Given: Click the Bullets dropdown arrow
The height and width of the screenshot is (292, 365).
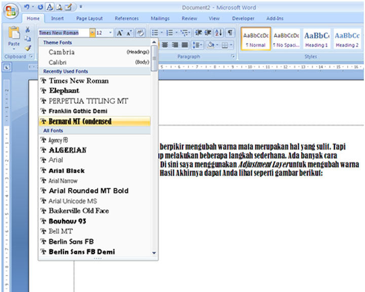Looking at the screenshot, I should pos(162,33).
